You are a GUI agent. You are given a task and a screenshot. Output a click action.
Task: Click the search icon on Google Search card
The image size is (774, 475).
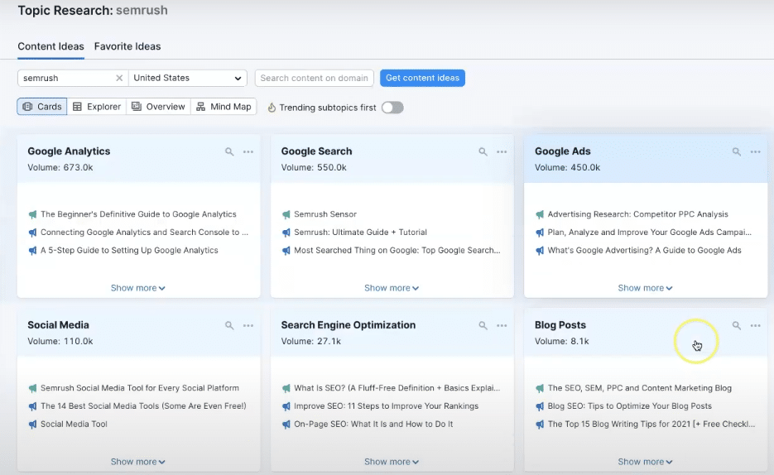click(483, 152)
